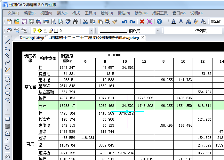Open Help with the question mark icon

[x=159, y=22]
